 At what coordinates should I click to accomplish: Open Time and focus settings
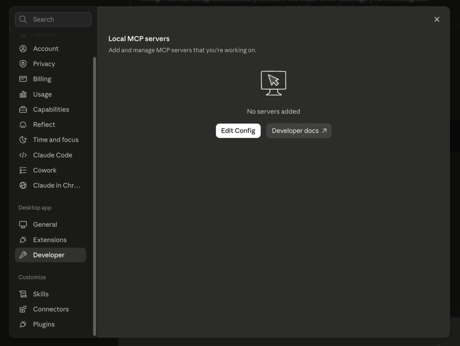[50, 140]
